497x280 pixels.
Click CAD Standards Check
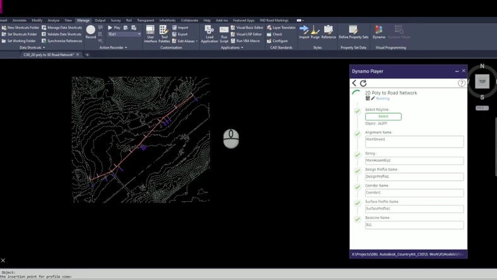(274, 34)
